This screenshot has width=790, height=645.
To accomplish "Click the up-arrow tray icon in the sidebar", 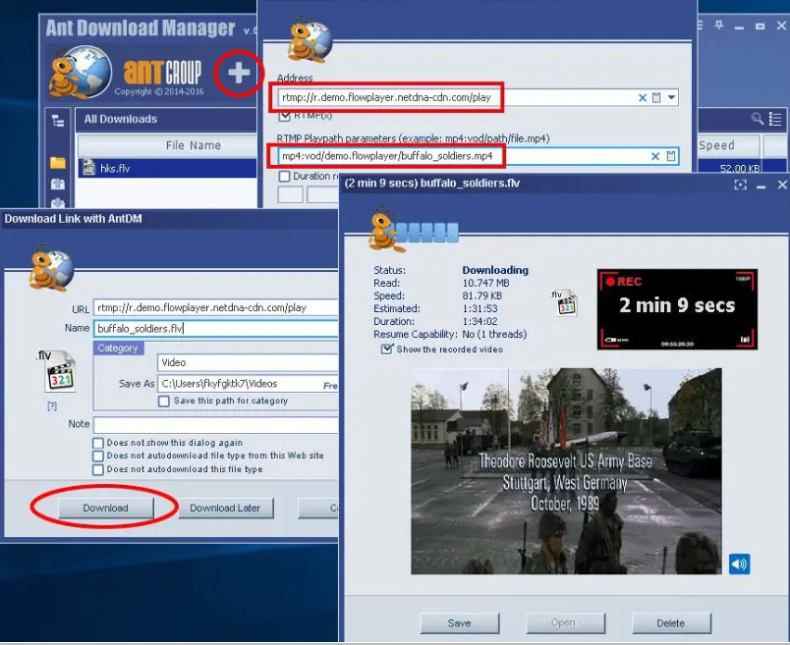I will 58,184.
